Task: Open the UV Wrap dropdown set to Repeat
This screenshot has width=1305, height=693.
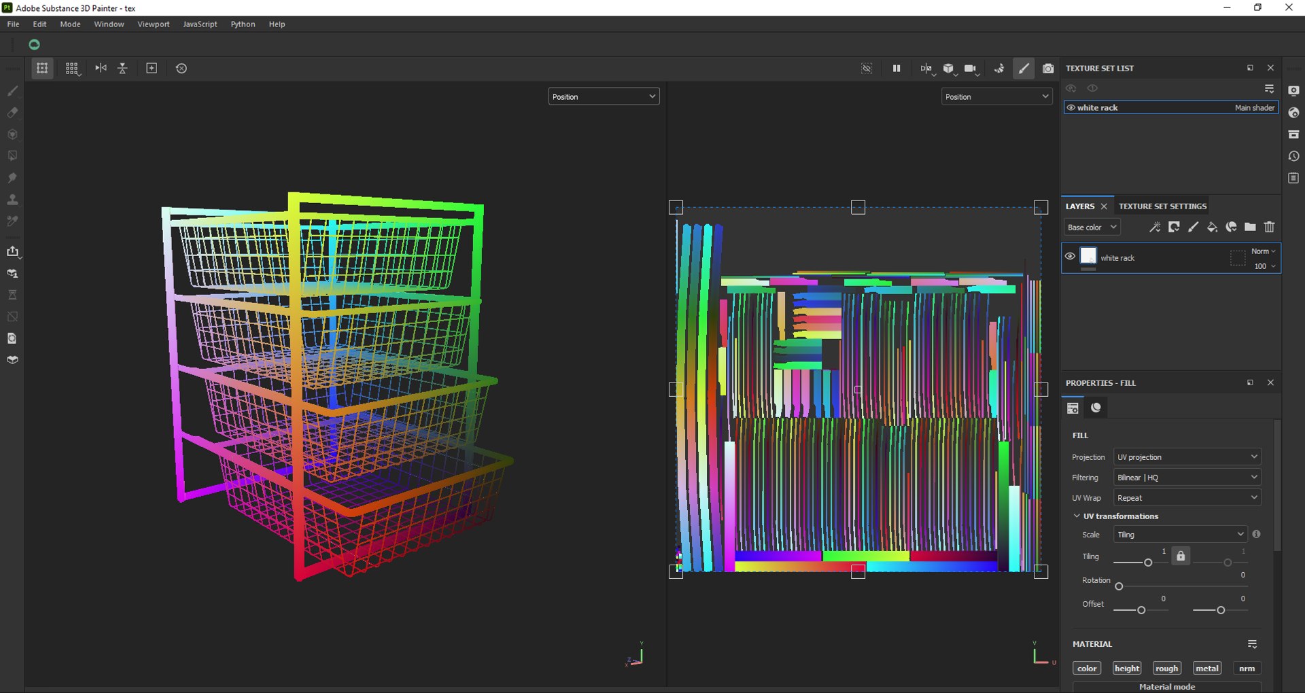Action: coord(1187,497)
